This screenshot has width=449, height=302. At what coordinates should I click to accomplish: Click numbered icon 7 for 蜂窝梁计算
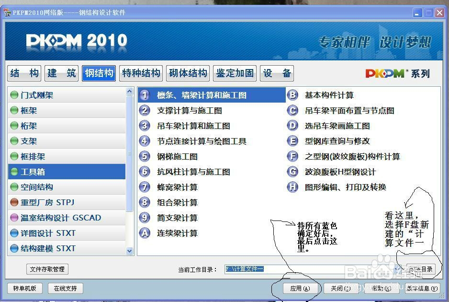click(x=145, y=187)
